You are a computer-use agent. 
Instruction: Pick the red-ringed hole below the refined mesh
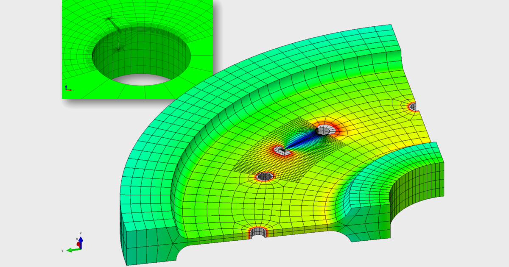(x=265, y=176)
